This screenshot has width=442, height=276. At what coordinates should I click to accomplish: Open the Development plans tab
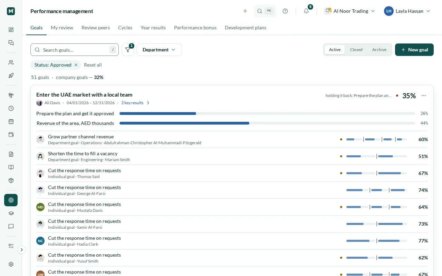click(x=246, y=28)
